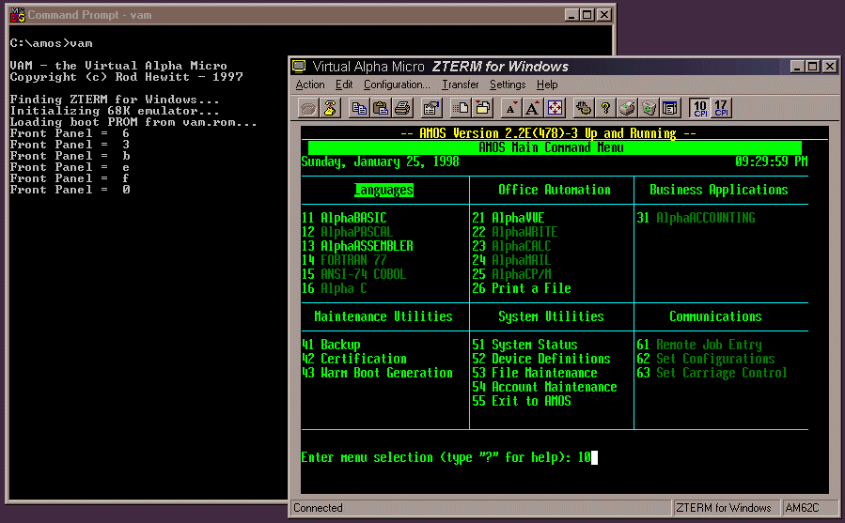Click the yellow folders toolbar icon
The height and width of the screenshot is (523, 845).
[482, 108]
